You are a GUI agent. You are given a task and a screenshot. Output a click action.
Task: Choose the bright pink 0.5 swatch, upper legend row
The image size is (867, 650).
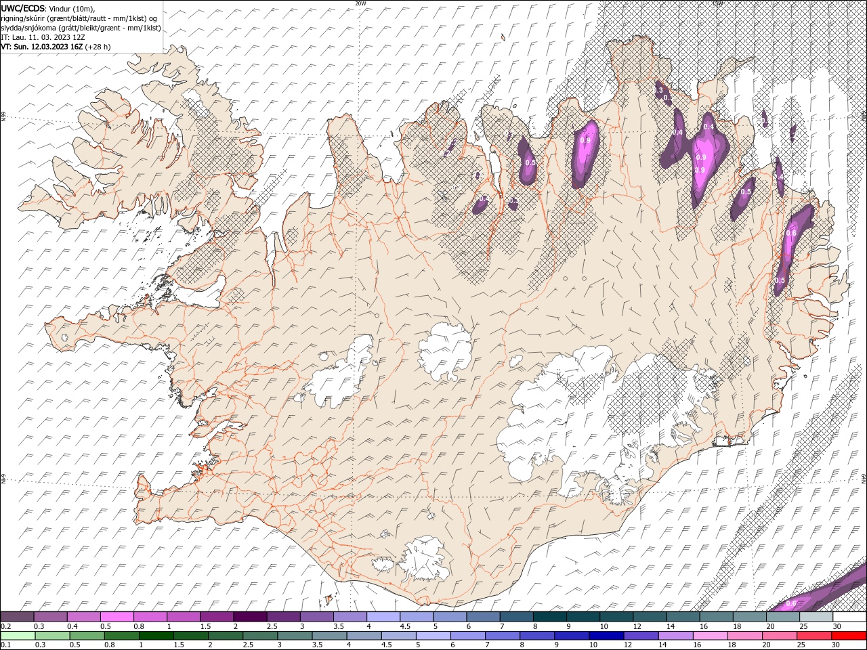117,617
